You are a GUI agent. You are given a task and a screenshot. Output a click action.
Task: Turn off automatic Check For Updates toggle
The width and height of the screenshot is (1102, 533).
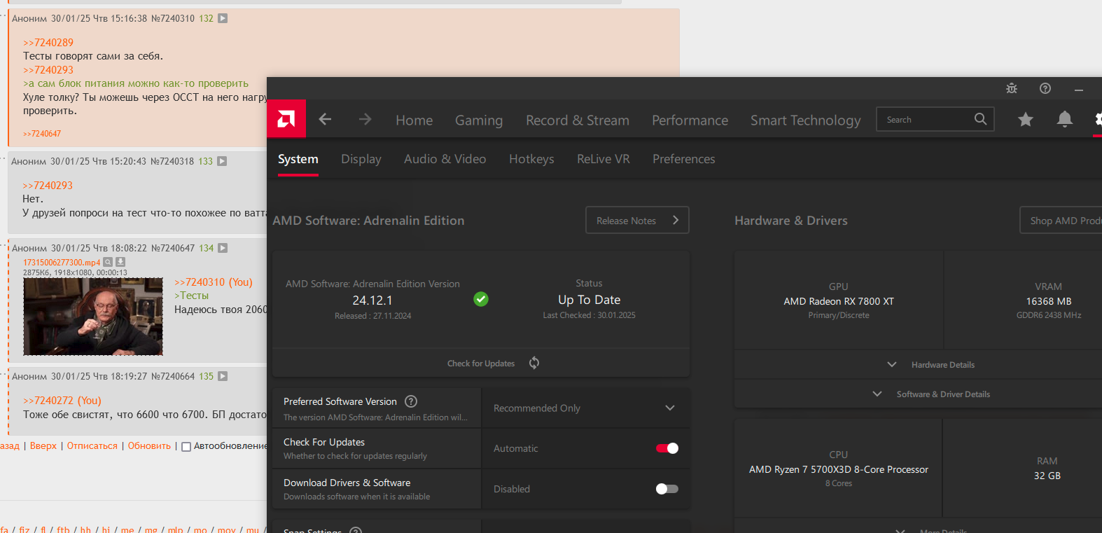667,448
